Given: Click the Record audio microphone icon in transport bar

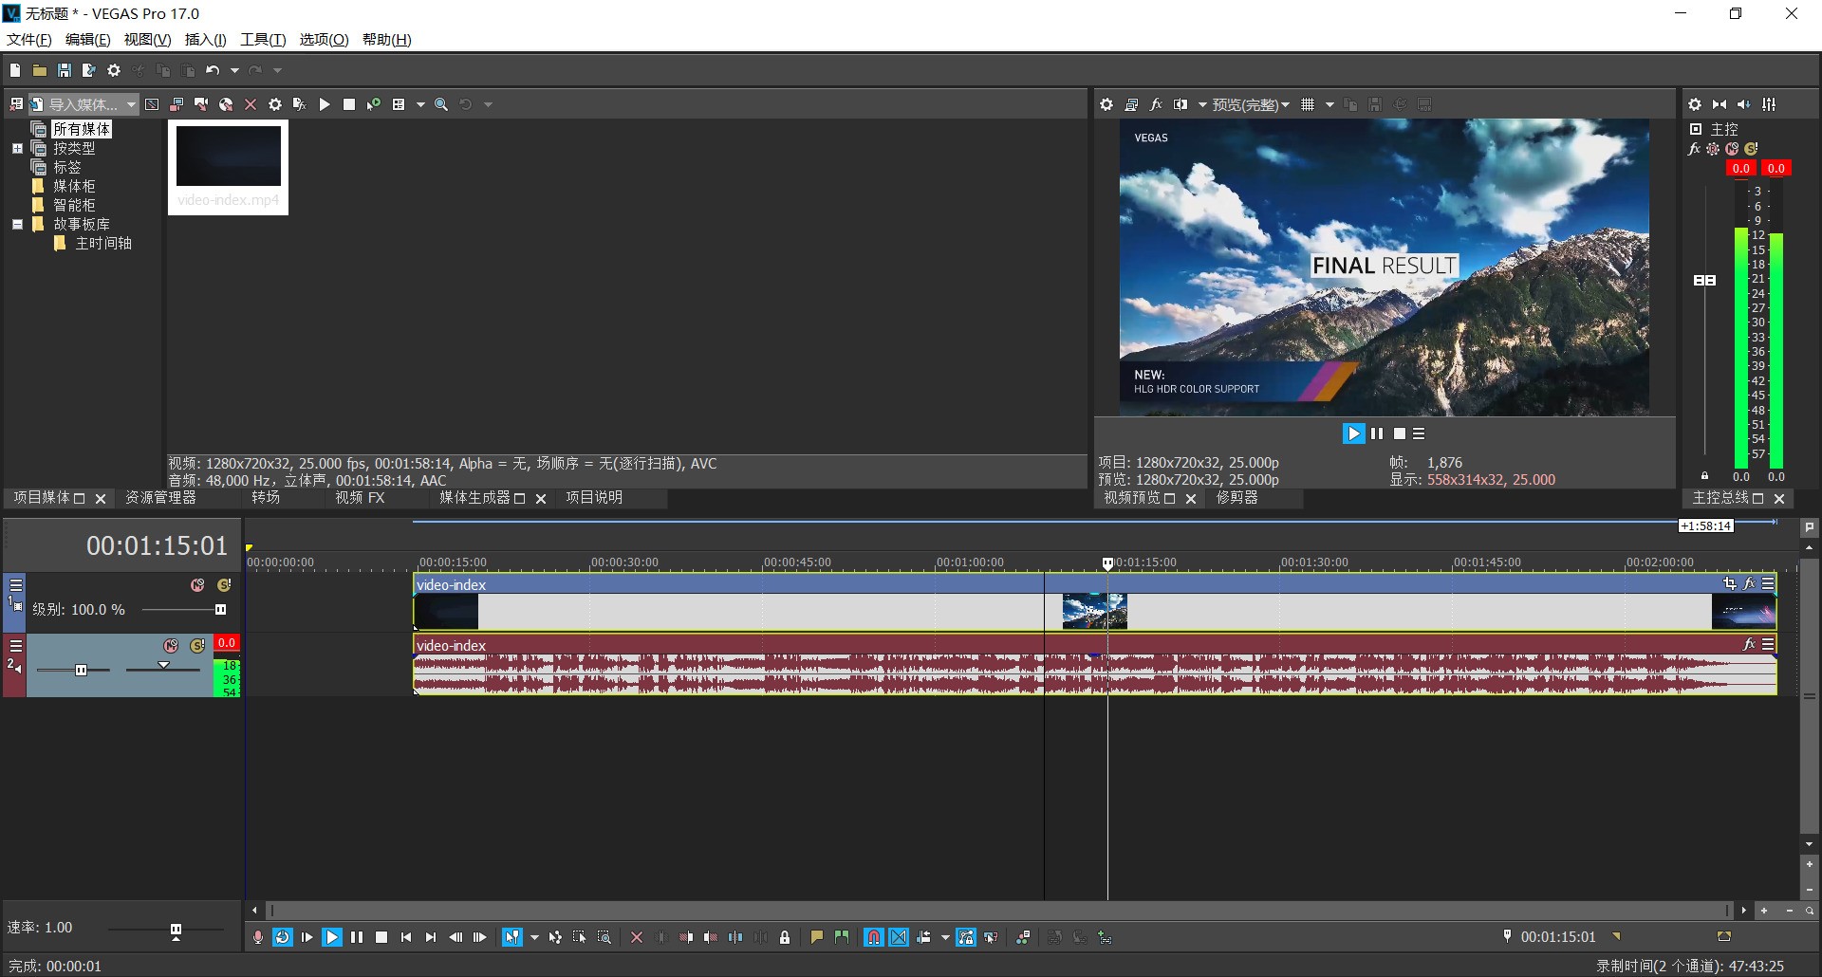Looking at the screenshot, I should point(258,937).
